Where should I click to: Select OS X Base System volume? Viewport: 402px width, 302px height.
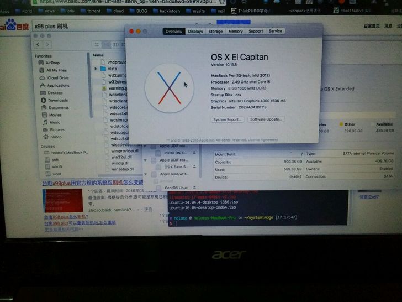[x=176, y=167]
